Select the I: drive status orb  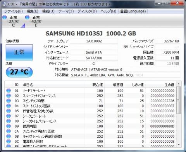point(27,17)
